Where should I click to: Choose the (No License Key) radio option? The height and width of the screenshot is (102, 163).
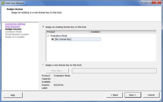click(x=53, y=39)
